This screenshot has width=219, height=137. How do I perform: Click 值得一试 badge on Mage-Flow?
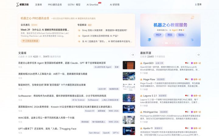(196, 79)
